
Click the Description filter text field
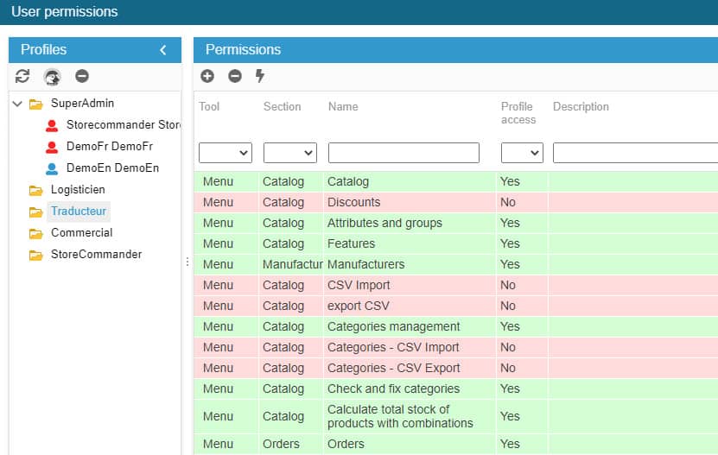pyautogui.click(x=635, y=153)
